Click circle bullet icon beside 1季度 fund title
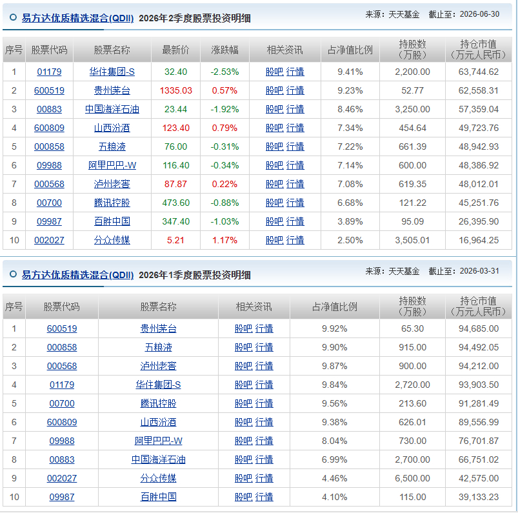The width and height of the screenshot is (518, 513). [13, 274]
